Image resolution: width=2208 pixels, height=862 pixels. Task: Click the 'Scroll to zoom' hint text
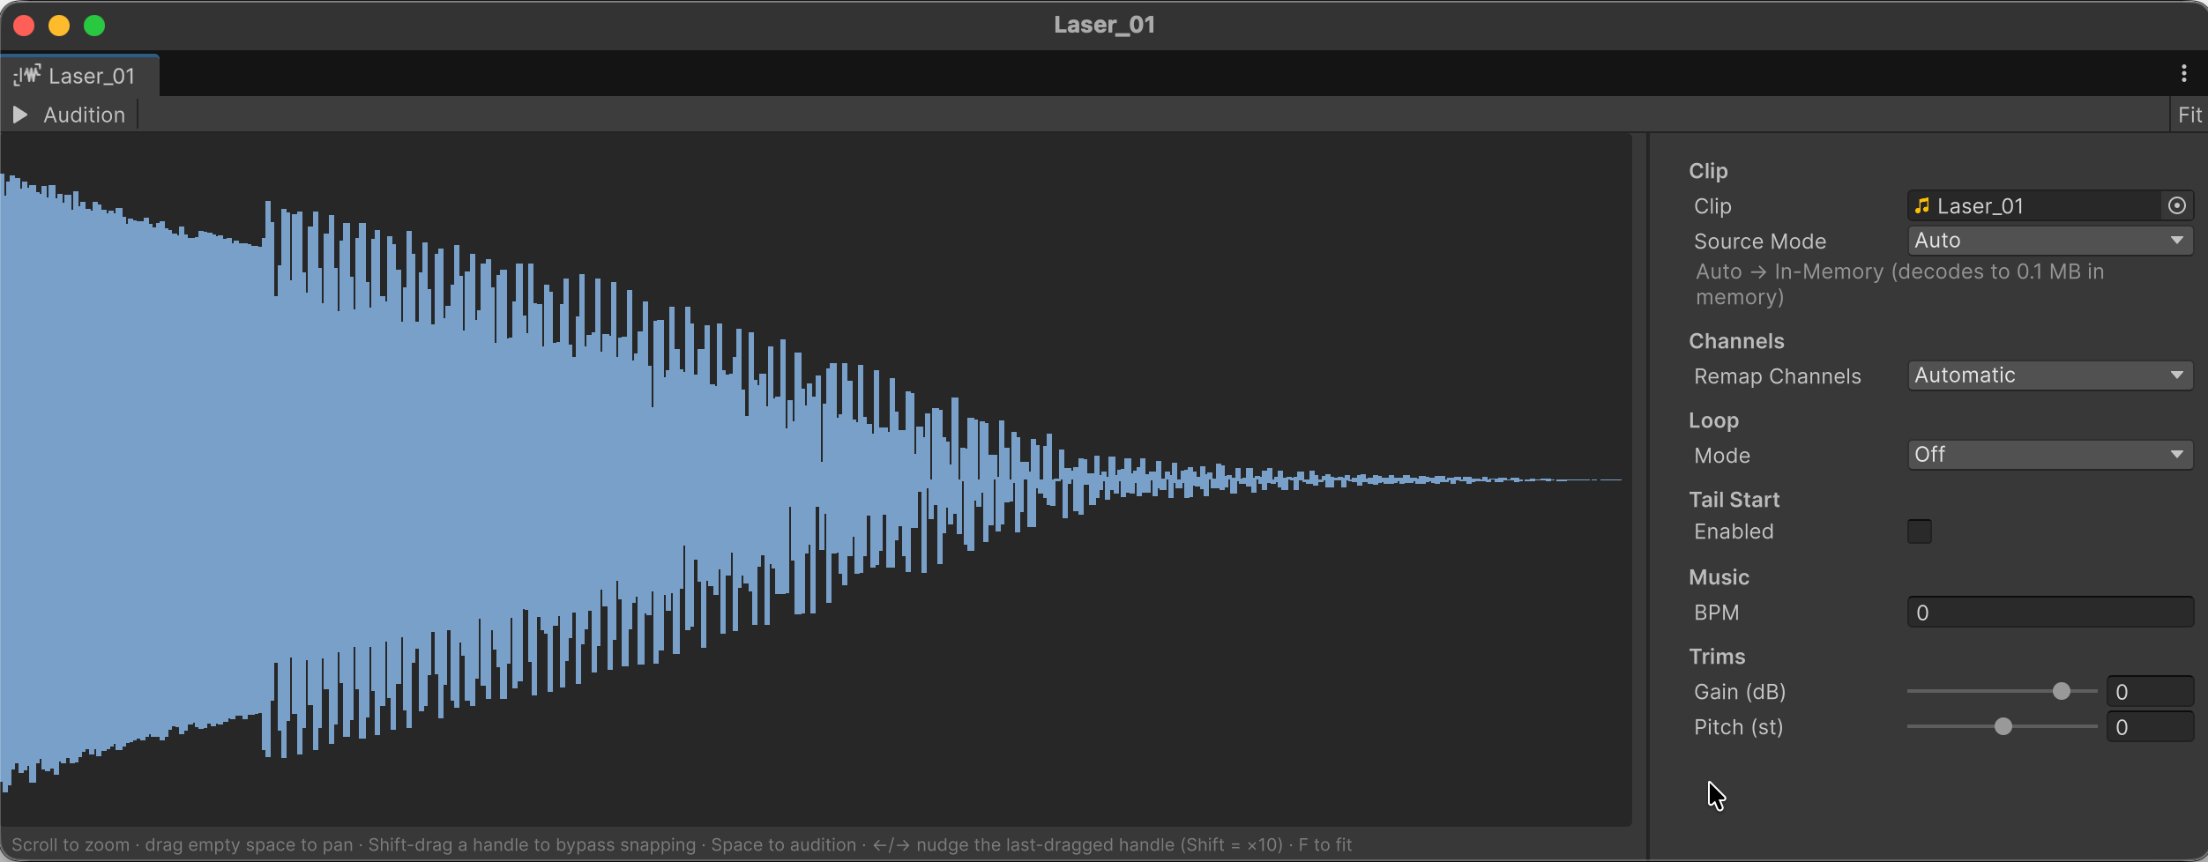[x=681, y=844]
